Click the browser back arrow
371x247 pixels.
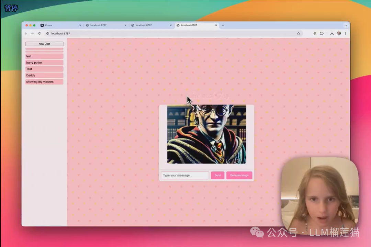click(26, 34)
